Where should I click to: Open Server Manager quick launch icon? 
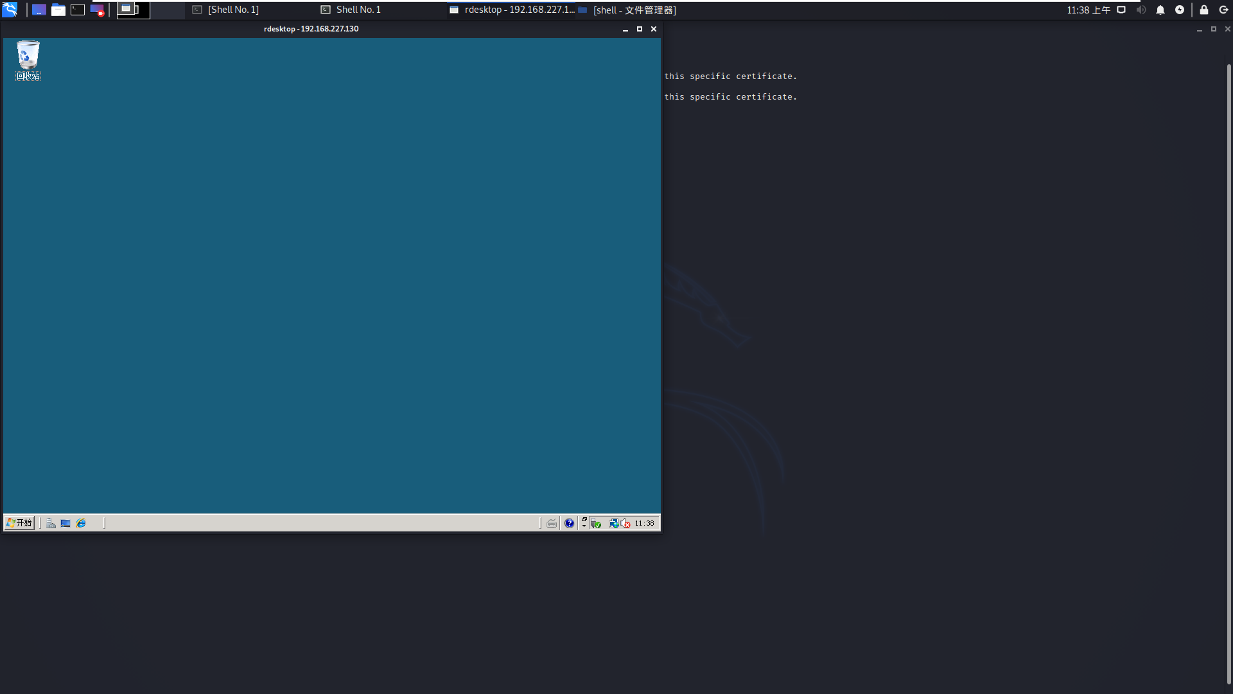pos(51,524)
